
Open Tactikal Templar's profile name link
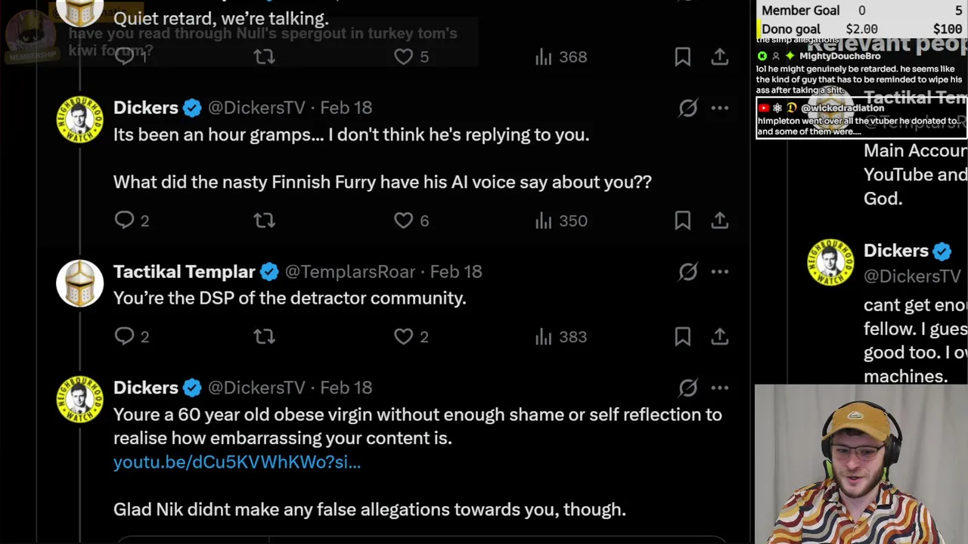[x=184, y=271]
